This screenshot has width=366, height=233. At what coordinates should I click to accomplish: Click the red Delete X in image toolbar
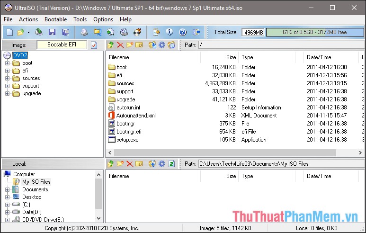pos(120,45)
